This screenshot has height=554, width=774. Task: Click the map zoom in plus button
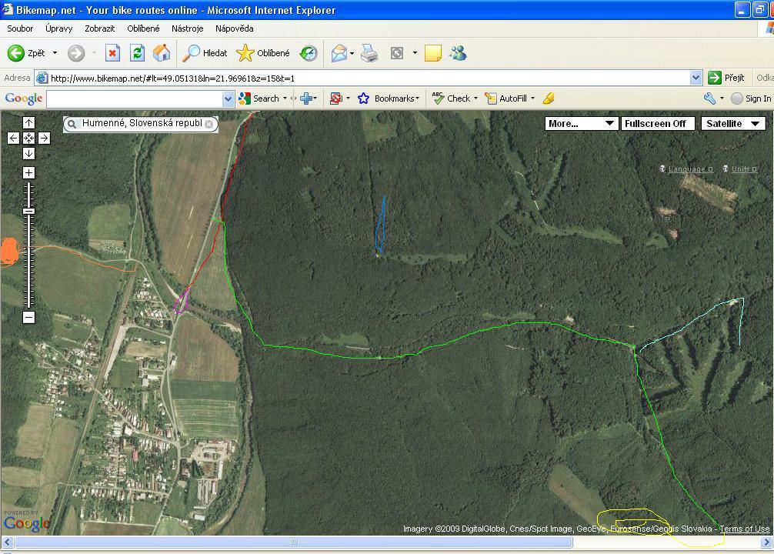tap(28, 173)
